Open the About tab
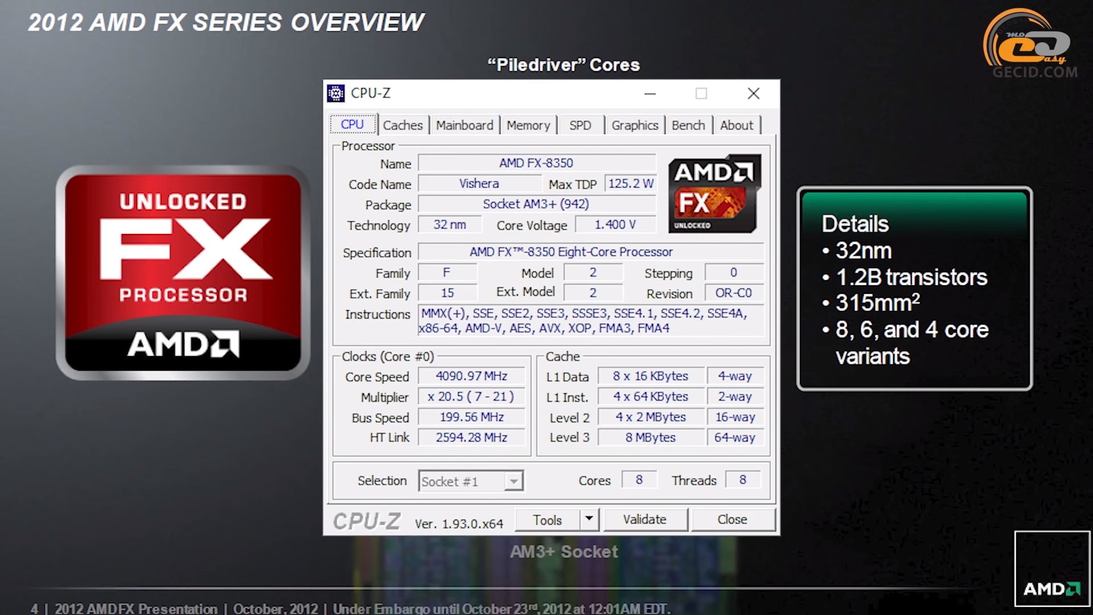 (x=737, y=125)
